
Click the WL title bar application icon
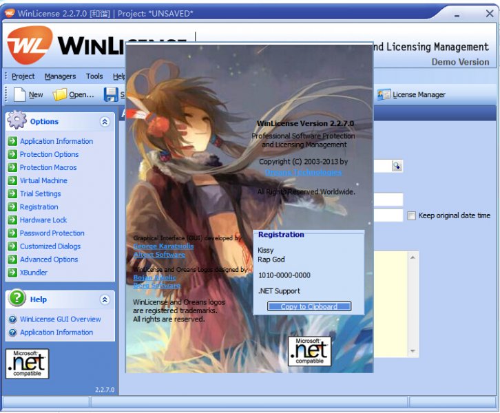(x=10, y=13)
